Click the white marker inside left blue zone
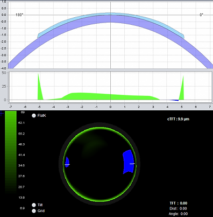 (67, 164)
